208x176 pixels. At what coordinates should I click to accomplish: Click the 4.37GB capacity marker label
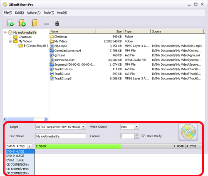[191, 146]
